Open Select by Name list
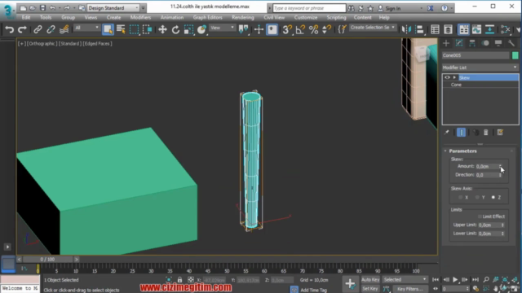Screen dimensions: 522x293 (121, 29)
